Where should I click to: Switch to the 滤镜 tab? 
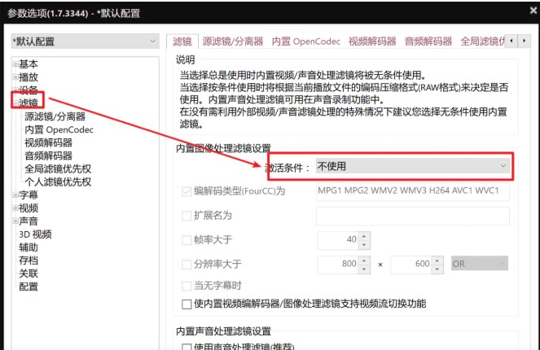point(182,42)
